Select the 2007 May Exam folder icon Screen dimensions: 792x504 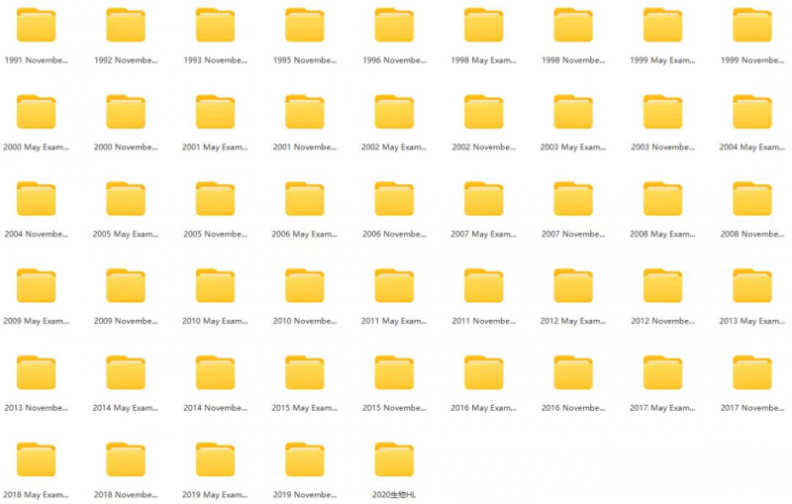coord(483,198)
